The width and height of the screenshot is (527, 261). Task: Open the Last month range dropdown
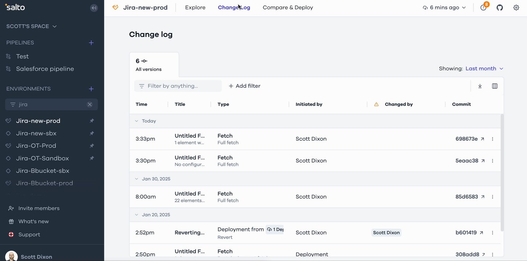click(484, 69)
